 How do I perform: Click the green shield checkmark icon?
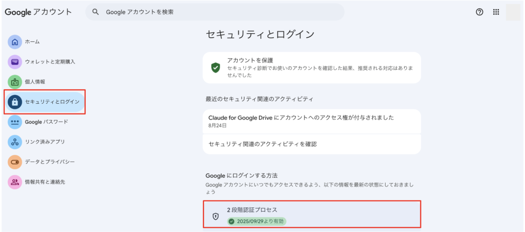pos(215,67)
